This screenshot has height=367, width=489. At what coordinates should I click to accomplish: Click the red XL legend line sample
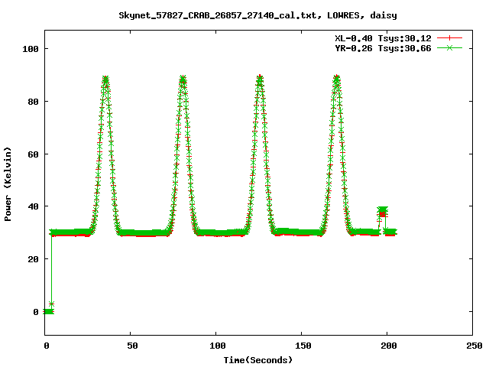449,38
